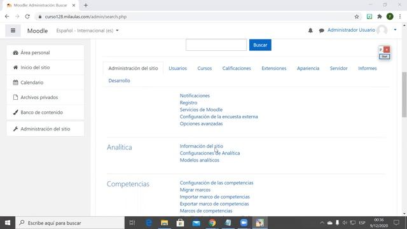This screenshot has height=229, width=407.
Task: Open Servicios de Moodle link
Action: point(201,109)
